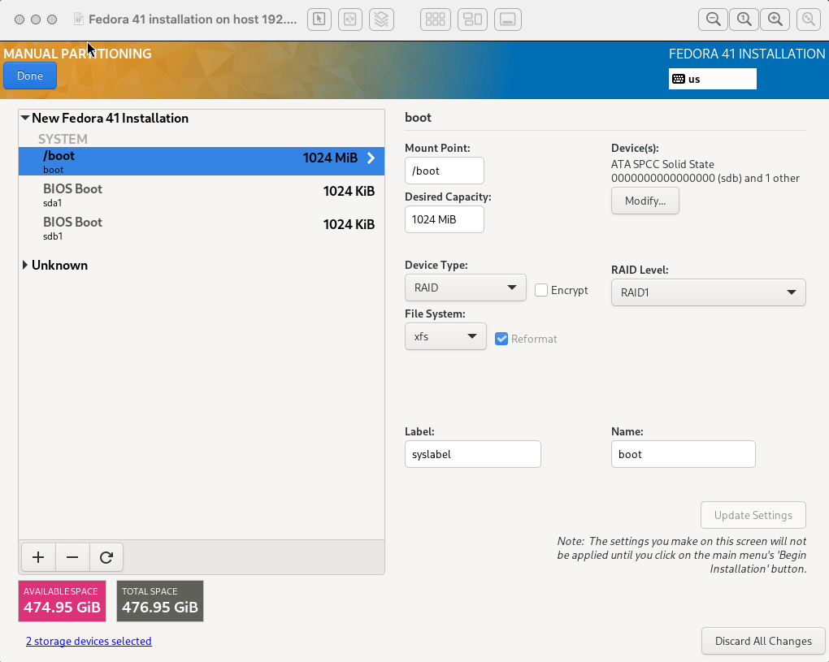This screenshot has width=829, height=662.
Task: Open the RAID Level dropdown
Action: [709, 292]
